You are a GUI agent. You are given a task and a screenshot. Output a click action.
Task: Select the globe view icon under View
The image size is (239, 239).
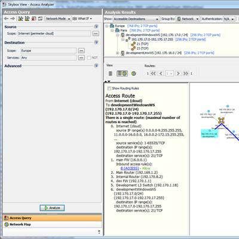[x=134, y=73]
